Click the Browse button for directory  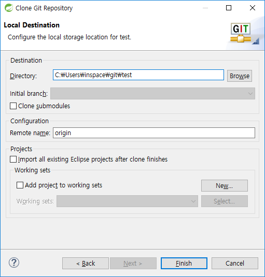[240, 76]
